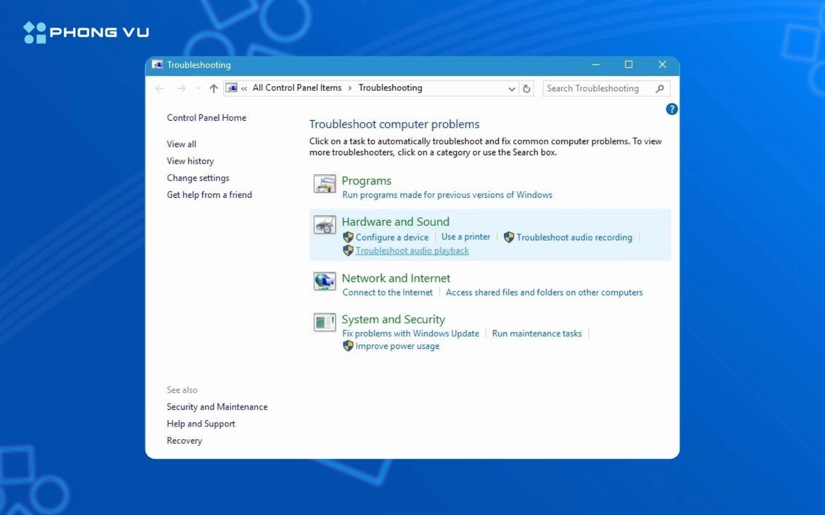Screen dimensions: 825x515
Task: Open the address bar history dropdown
Action: click(511, 89)
